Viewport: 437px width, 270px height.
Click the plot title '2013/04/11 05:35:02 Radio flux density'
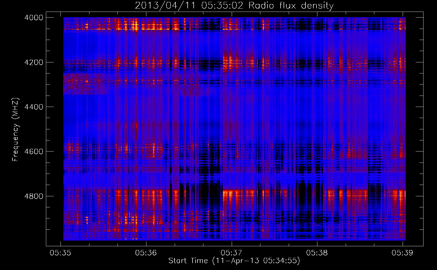(234, 6)
